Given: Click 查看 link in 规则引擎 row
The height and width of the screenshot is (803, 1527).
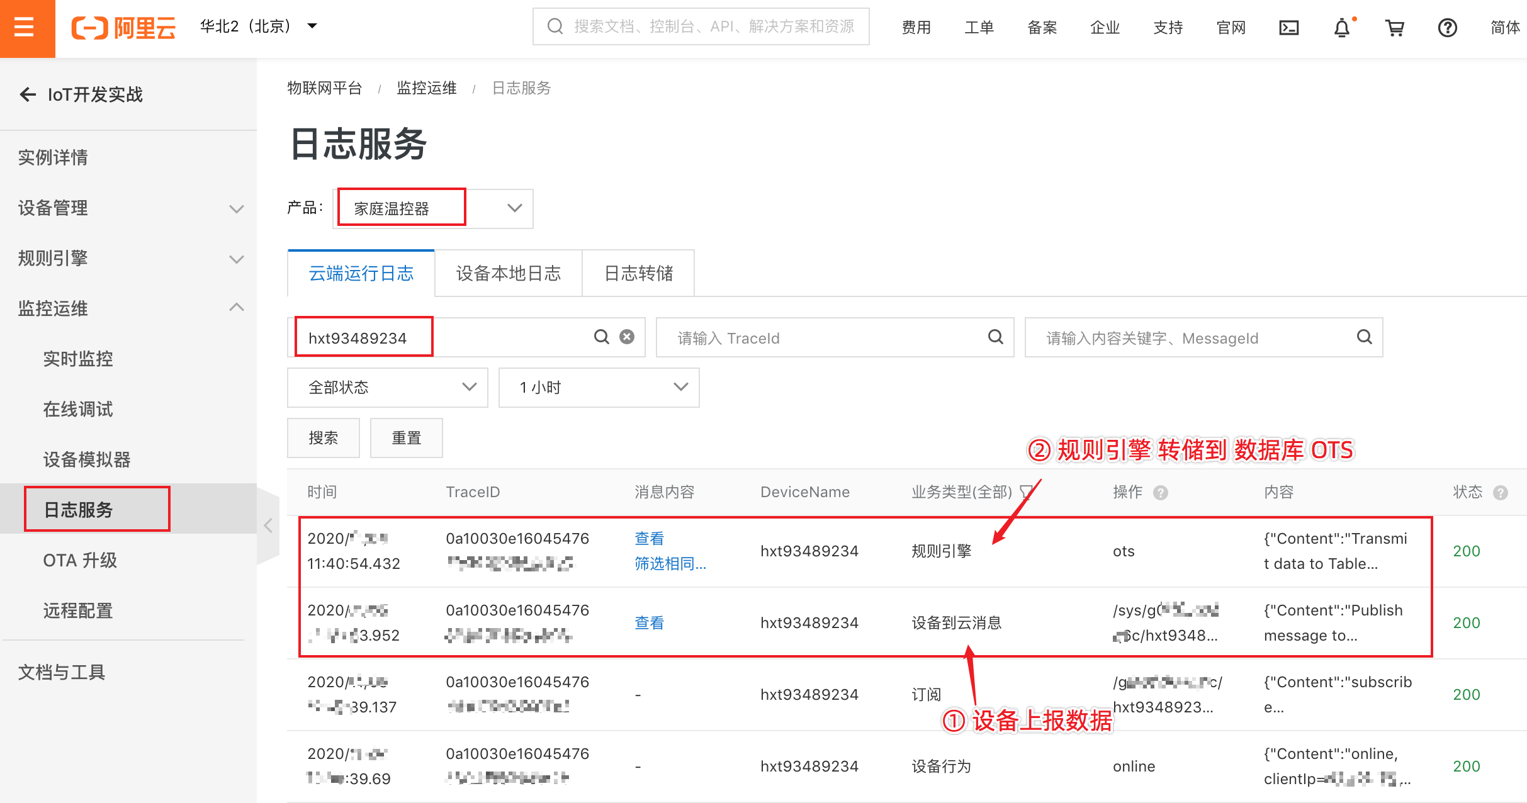Looking at the screenshot, I should [x=649, y=538].
